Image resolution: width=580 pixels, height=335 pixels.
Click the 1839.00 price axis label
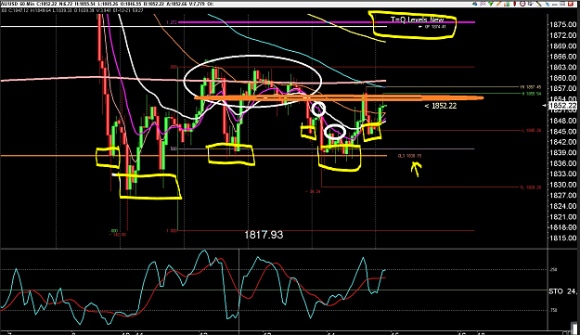point(562,153)
